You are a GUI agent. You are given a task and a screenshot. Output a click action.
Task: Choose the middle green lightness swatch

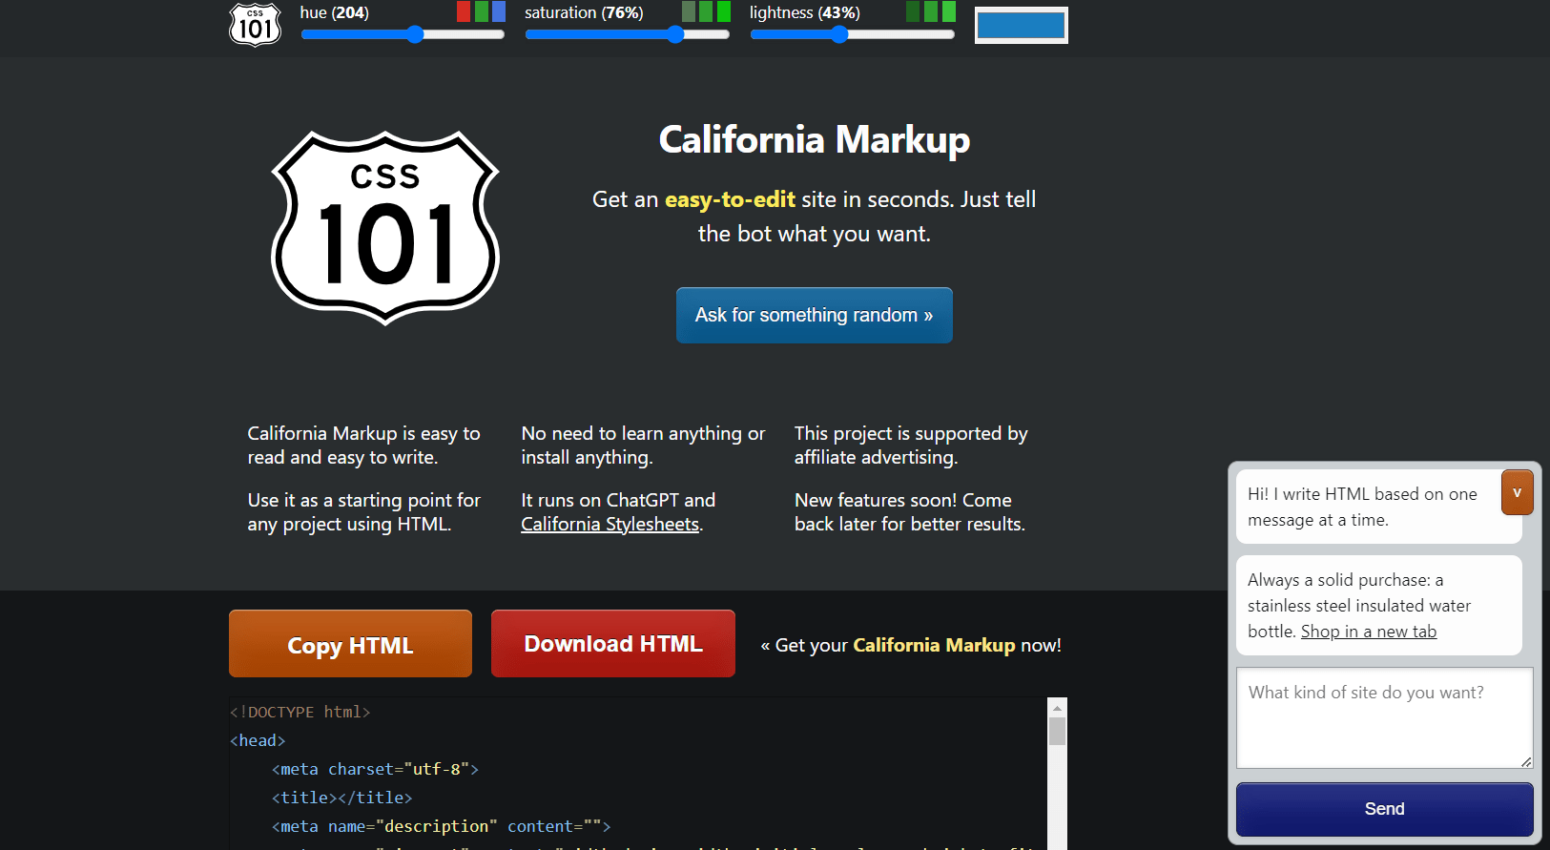pyautogui.click(x=931, y=11)
